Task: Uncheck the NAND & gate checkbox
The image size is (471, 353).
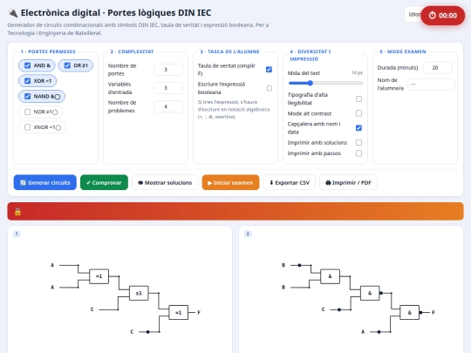Action: pos(27,97)
